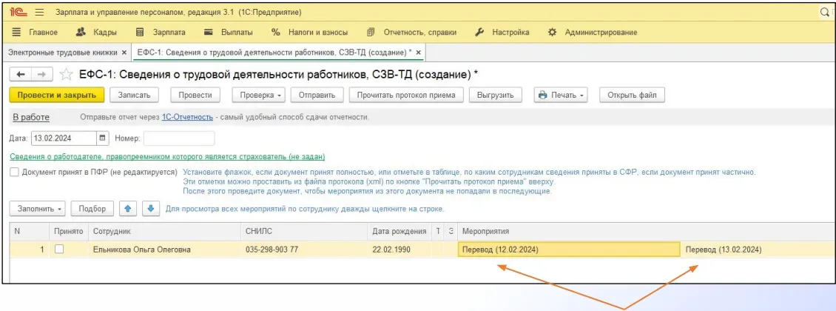836x311 pixels.
Task: Open the Выплаты section
Action: 229,32
